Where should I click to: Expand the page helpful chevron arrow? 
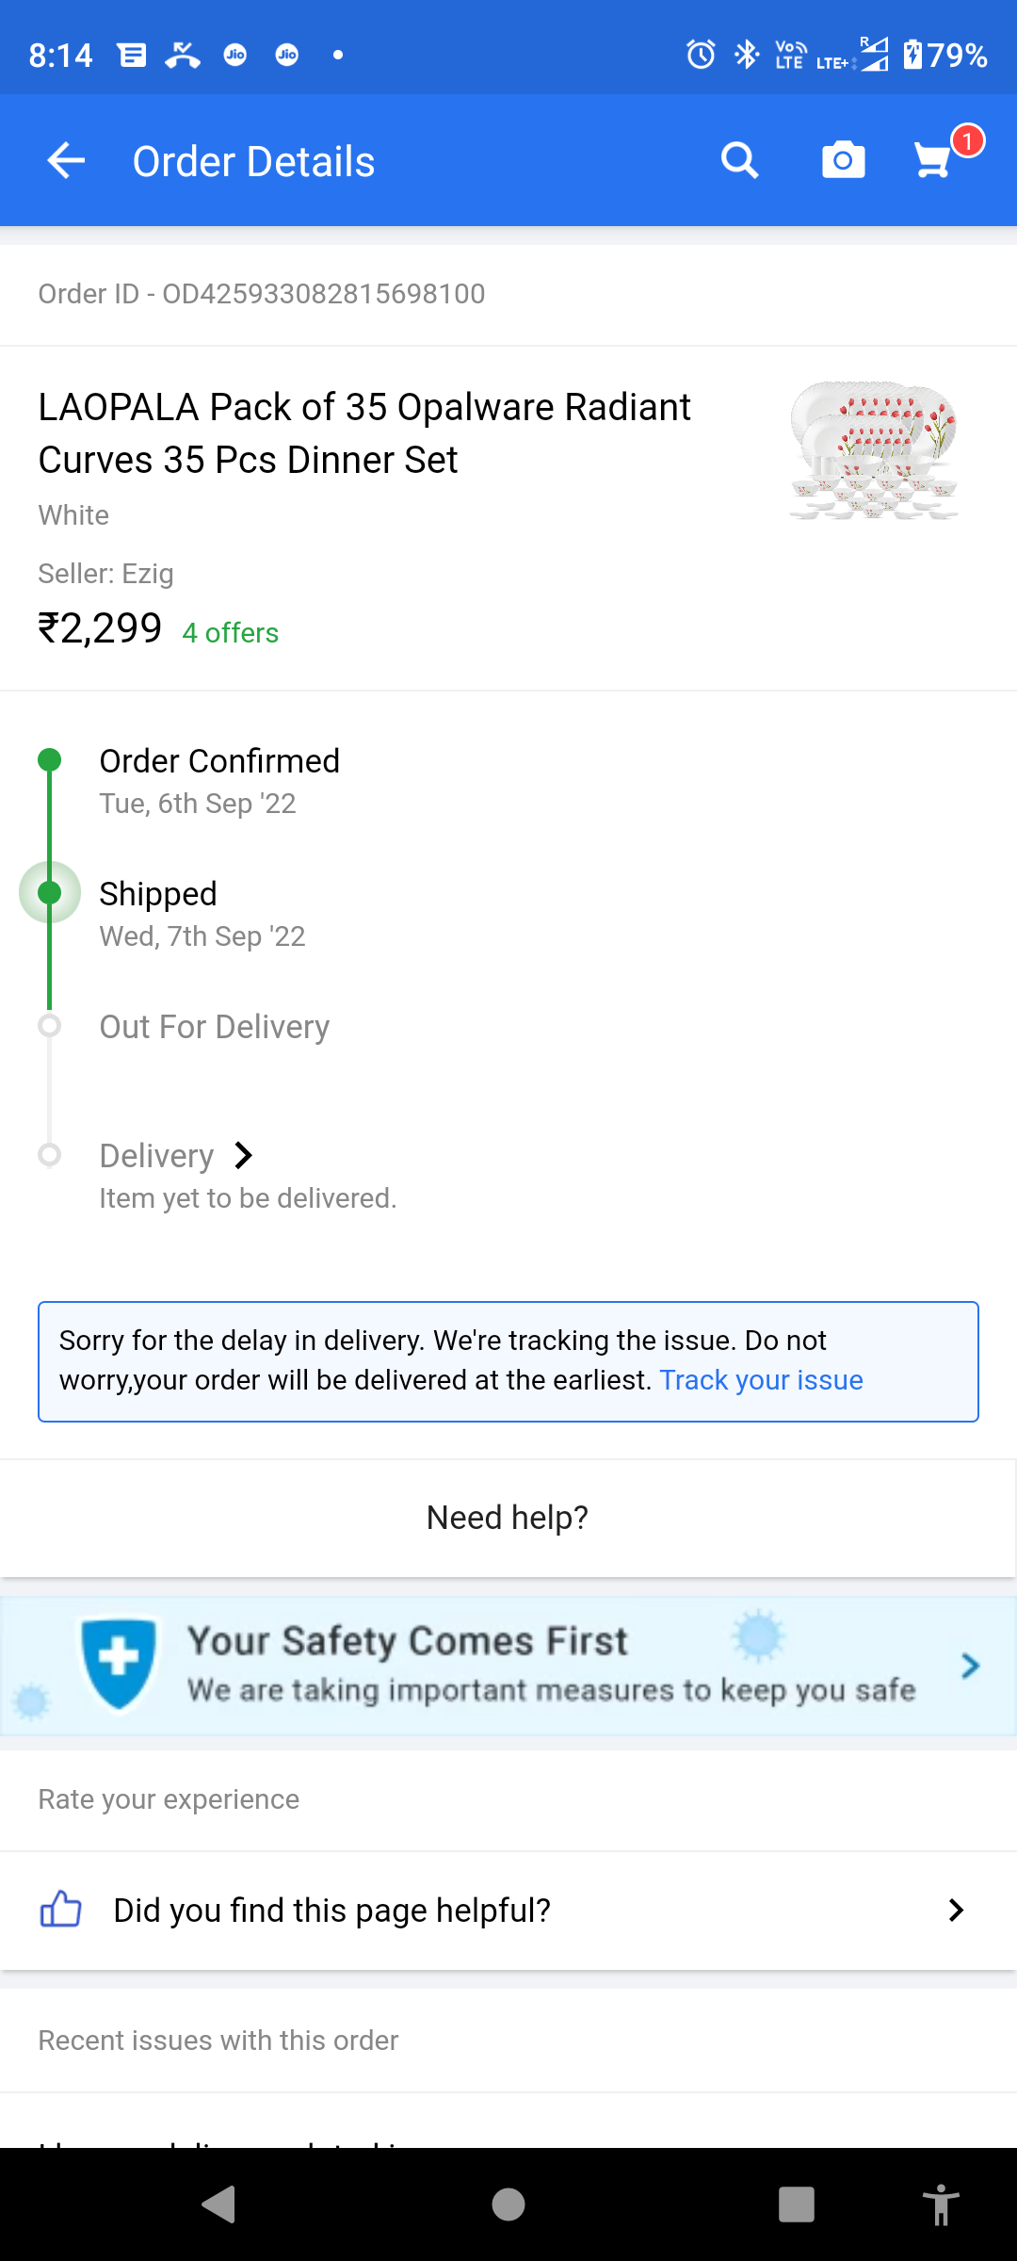click(956, 1910)
